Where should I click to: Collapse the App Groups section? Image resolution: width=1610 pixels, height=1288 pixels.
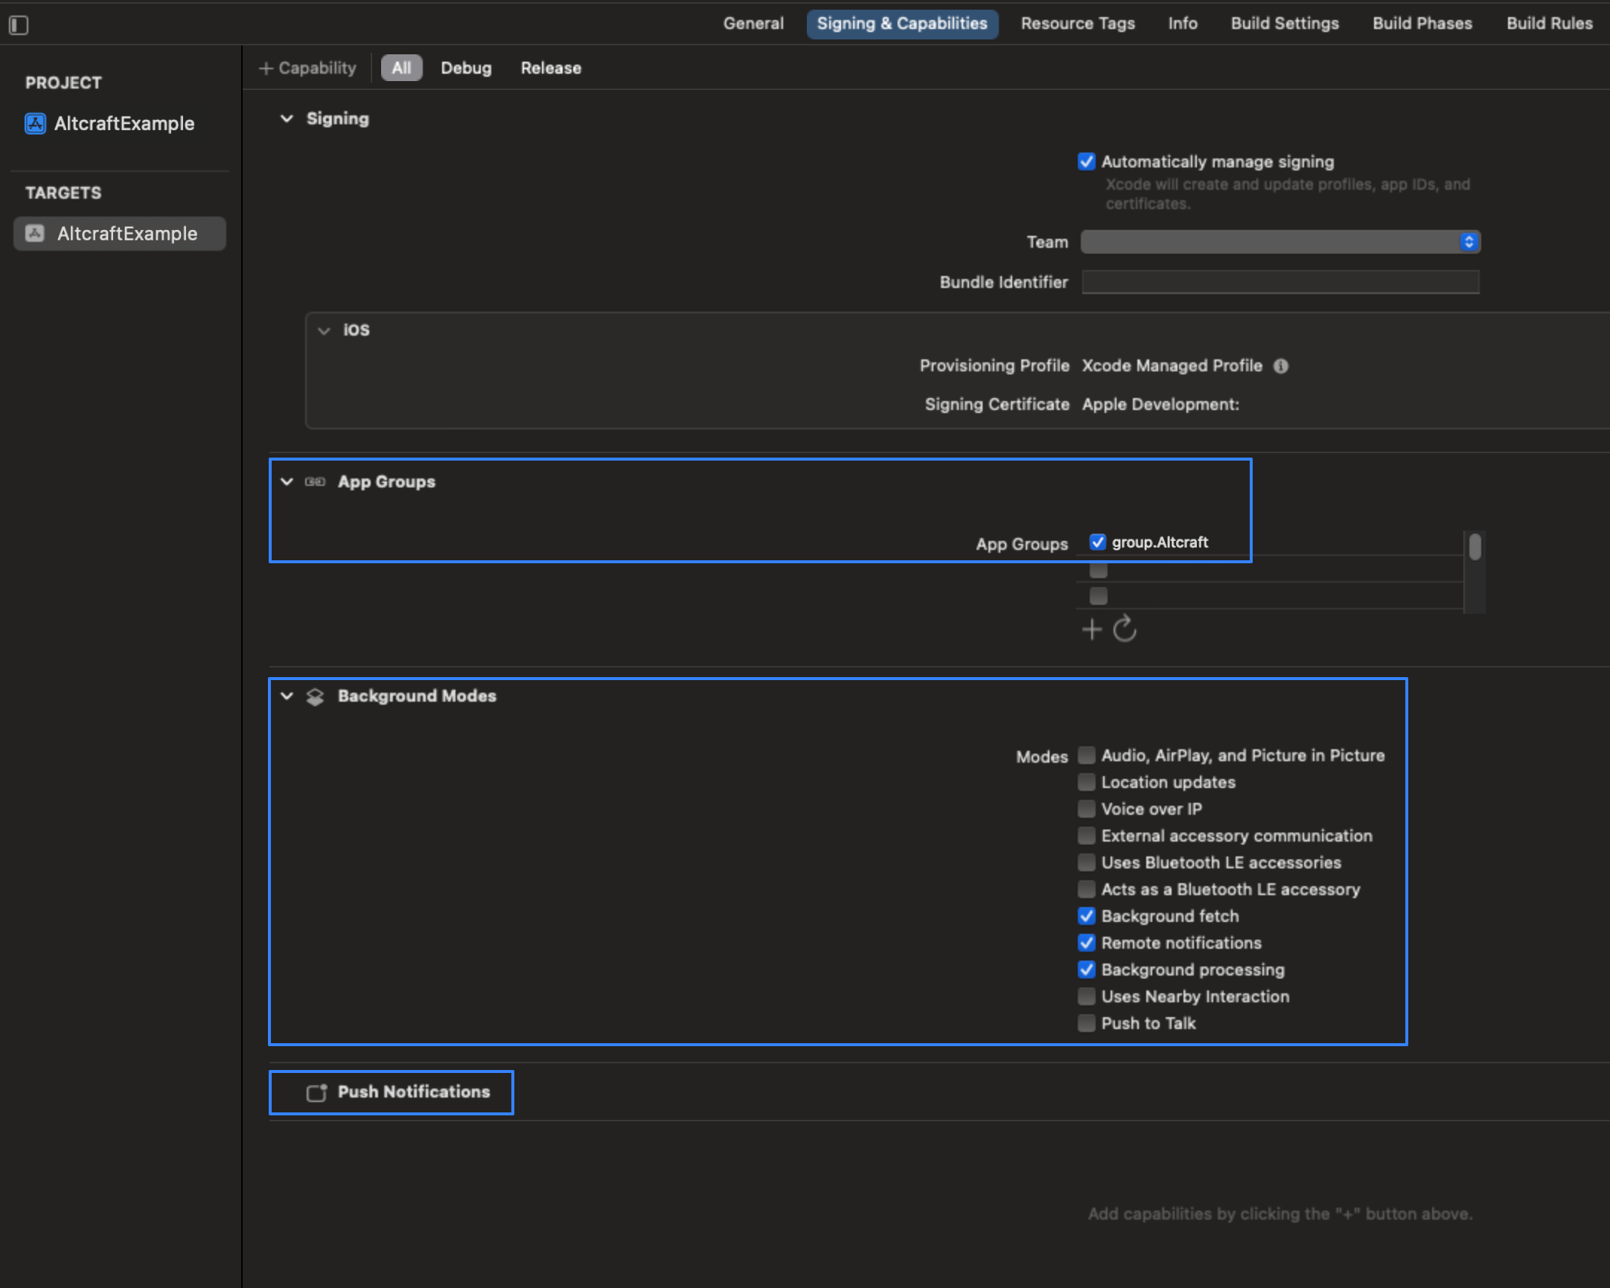pyautogui.click(x=287, y=481)
